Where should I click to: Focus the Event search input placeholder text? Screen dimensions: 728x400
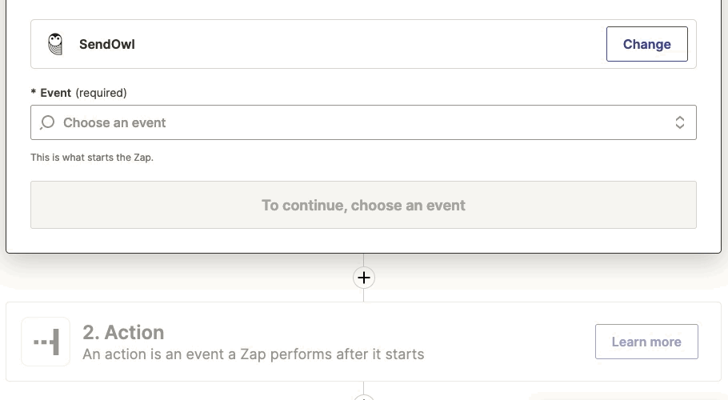coord(114,122)
